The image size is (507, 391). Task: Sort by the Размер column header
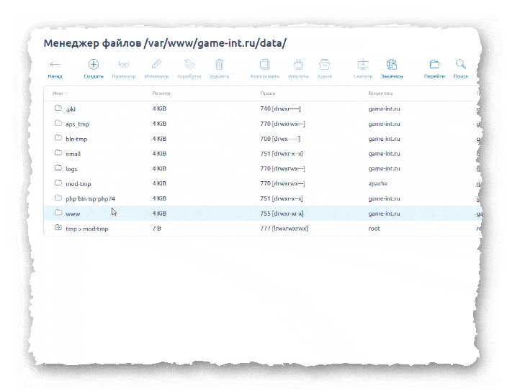click(x=161, y=93)
